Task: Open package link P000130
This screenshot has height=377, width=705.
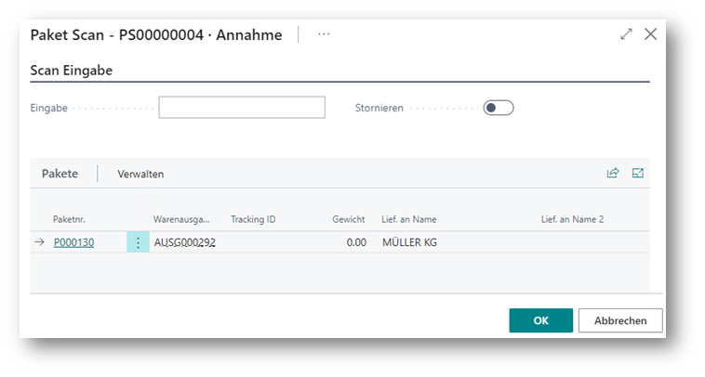Action: click(x=73, y=242)
